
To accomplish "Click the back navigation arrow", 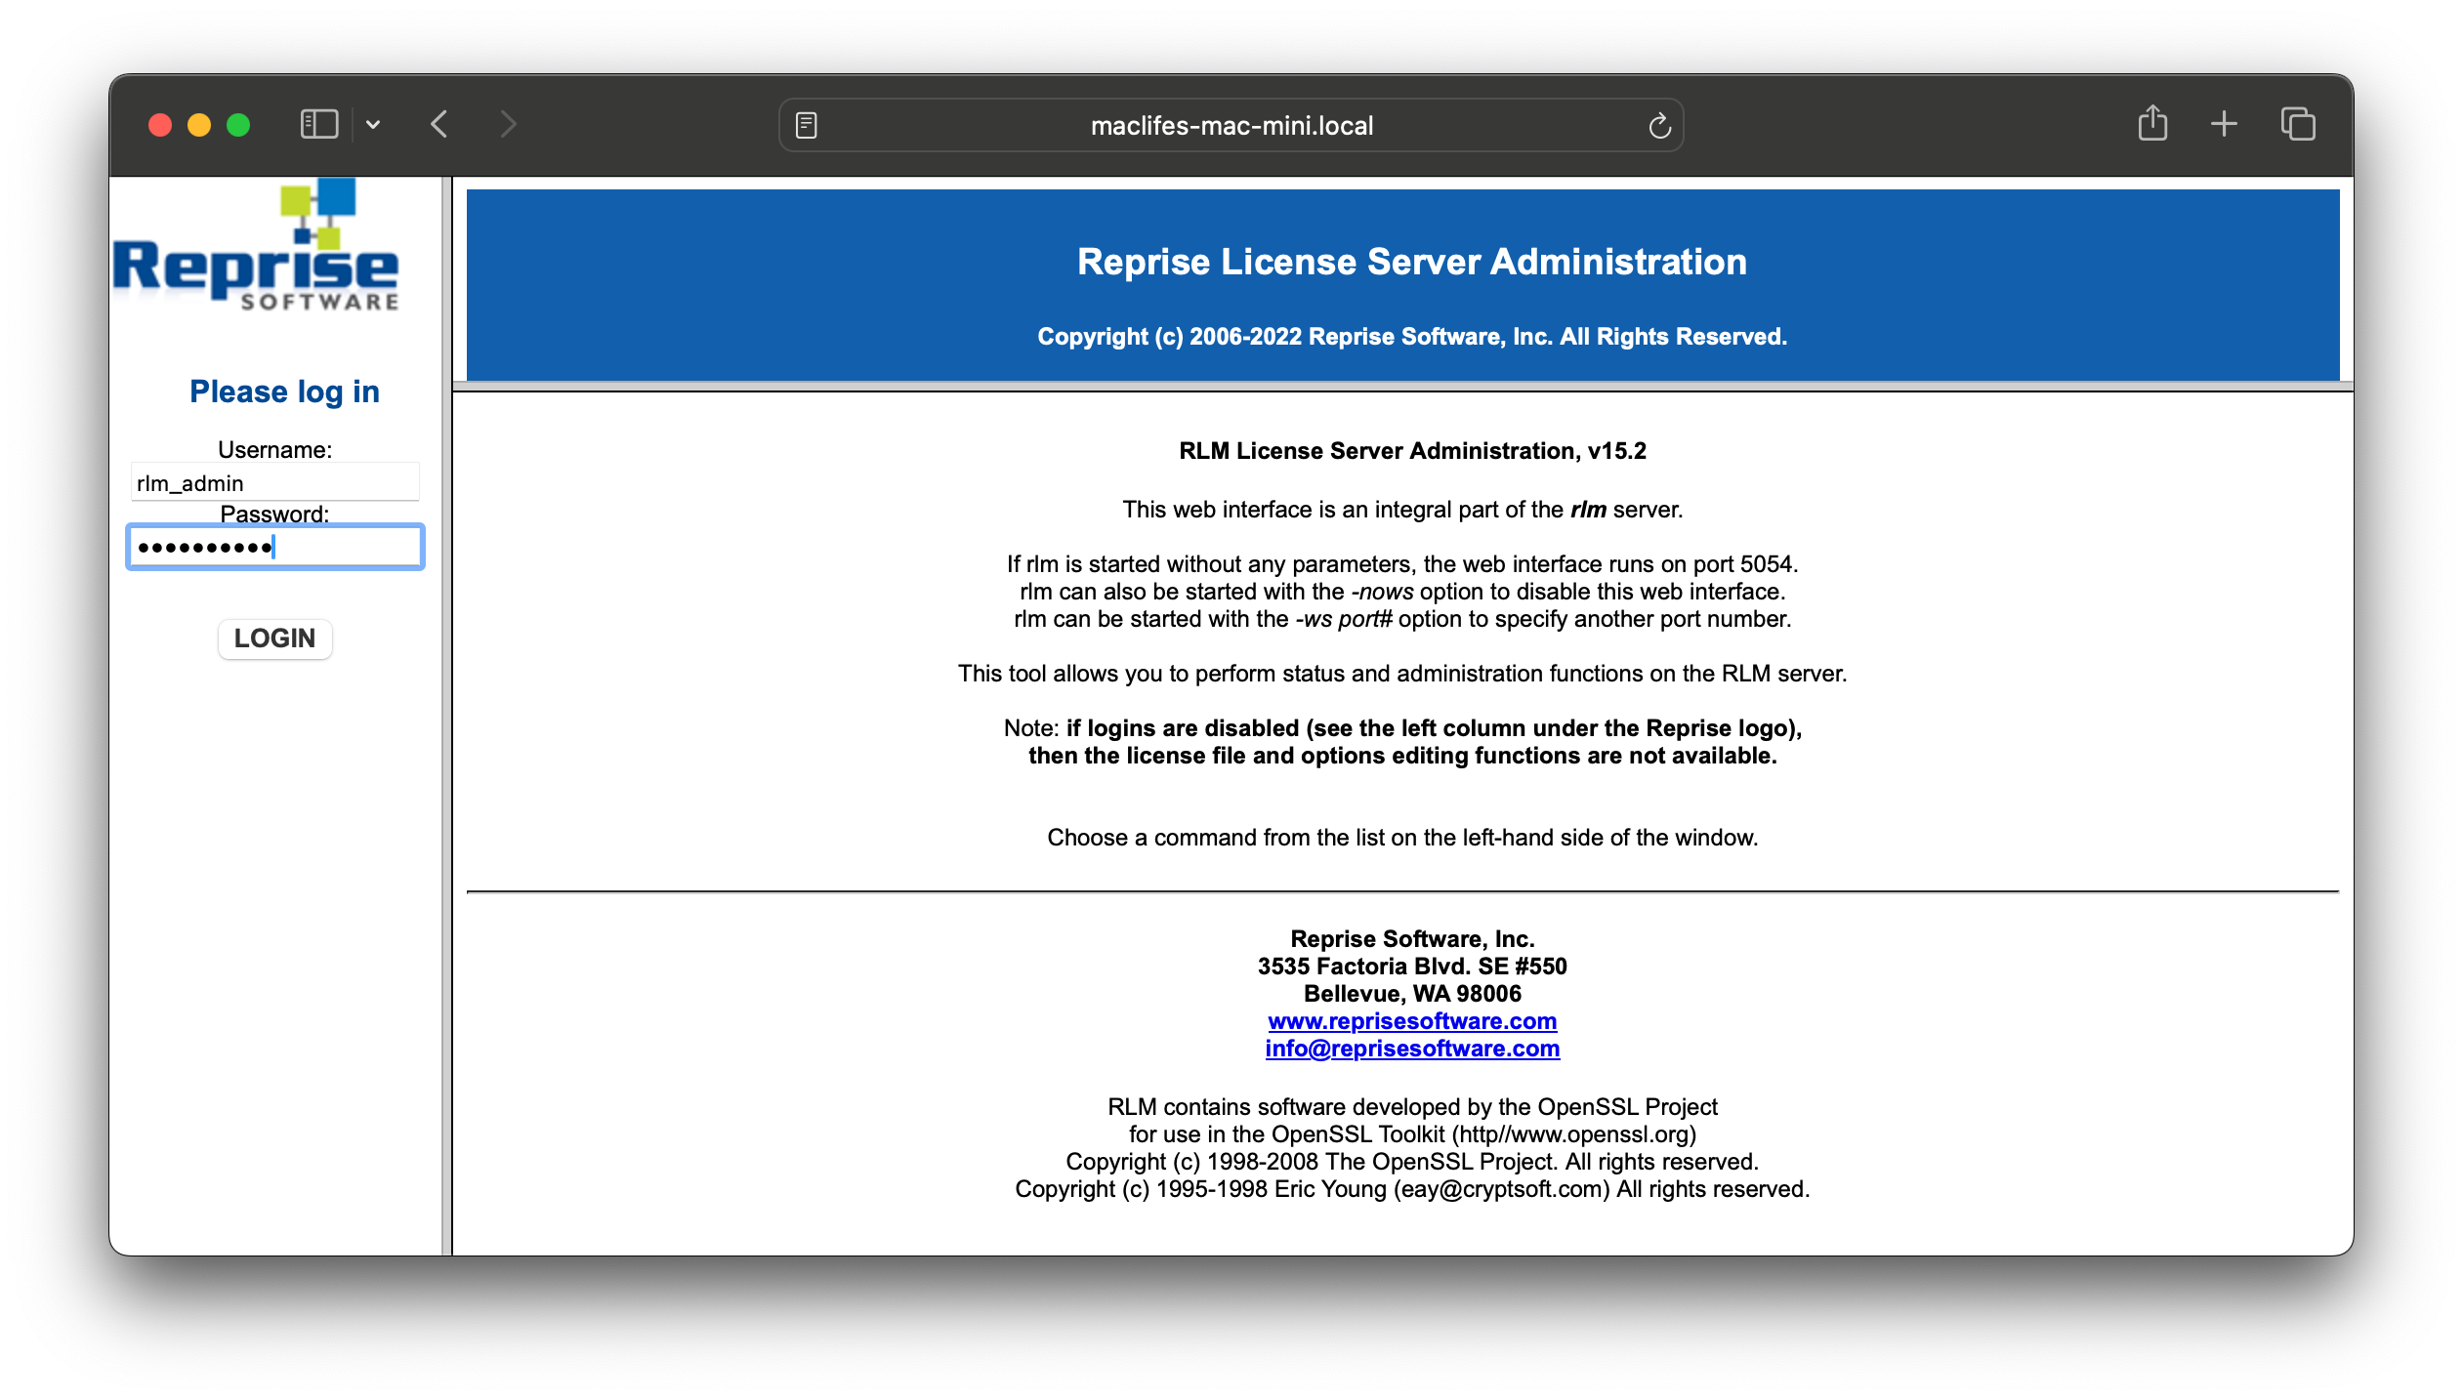I will pos(438,124).
